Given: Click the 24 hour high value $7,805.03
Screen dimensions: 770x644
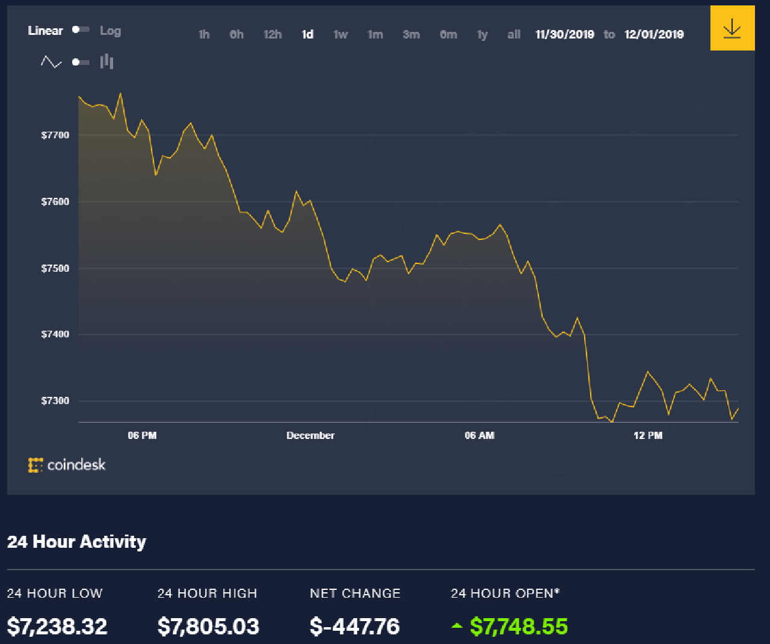Looking at the screenshot, I should coord(208,627).
